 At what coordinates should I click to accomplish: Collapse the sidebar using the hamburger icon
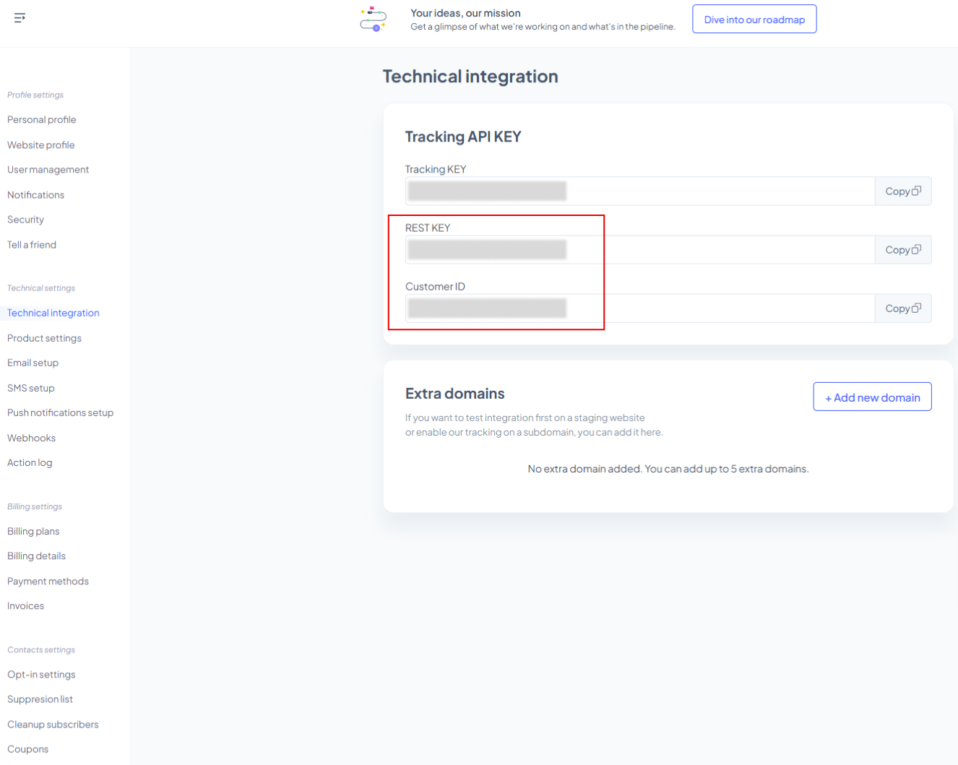(20, 17)
